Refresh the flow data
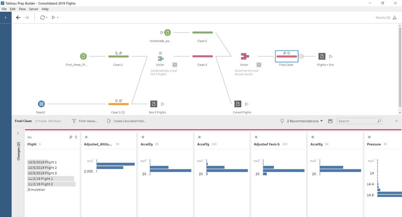This screenshot has height=217, width=402. click(x=42, y=17)
